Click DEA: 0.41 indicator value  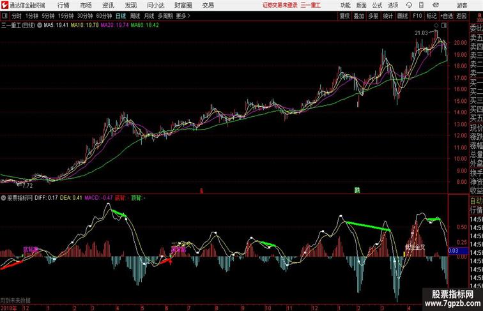[71, 198]
